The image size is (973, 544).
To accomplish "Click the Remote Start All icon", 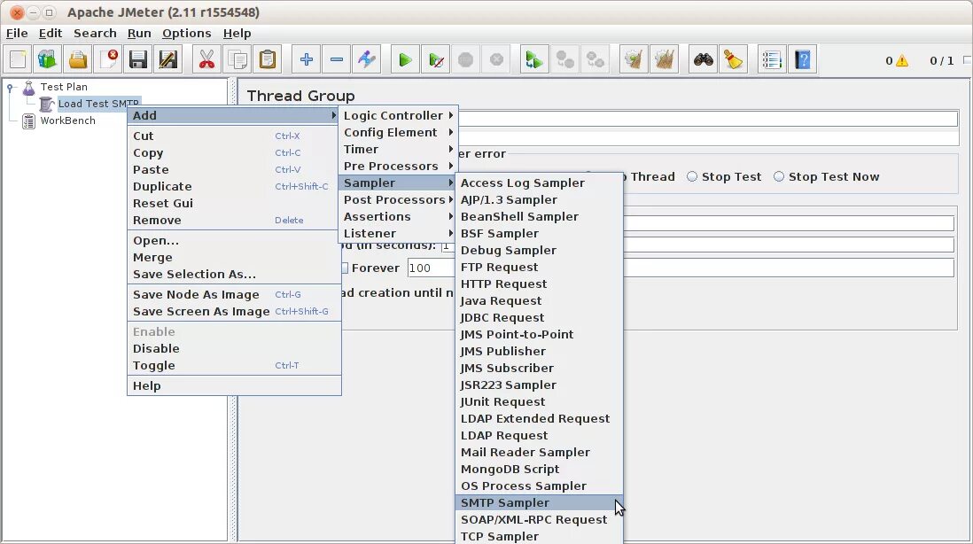I will [534, 60].
